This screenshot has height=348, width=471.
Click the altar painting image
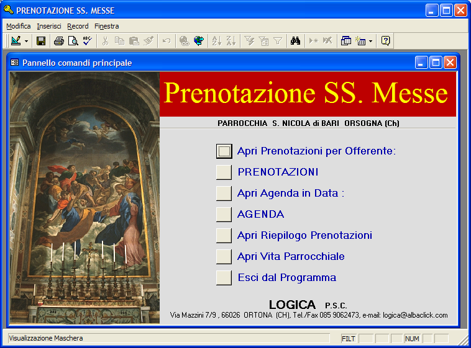point(85,198)
